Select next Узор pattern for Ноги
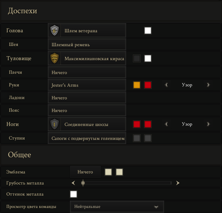222x213 pixels. pyautogui.click(x=208, y=124)
